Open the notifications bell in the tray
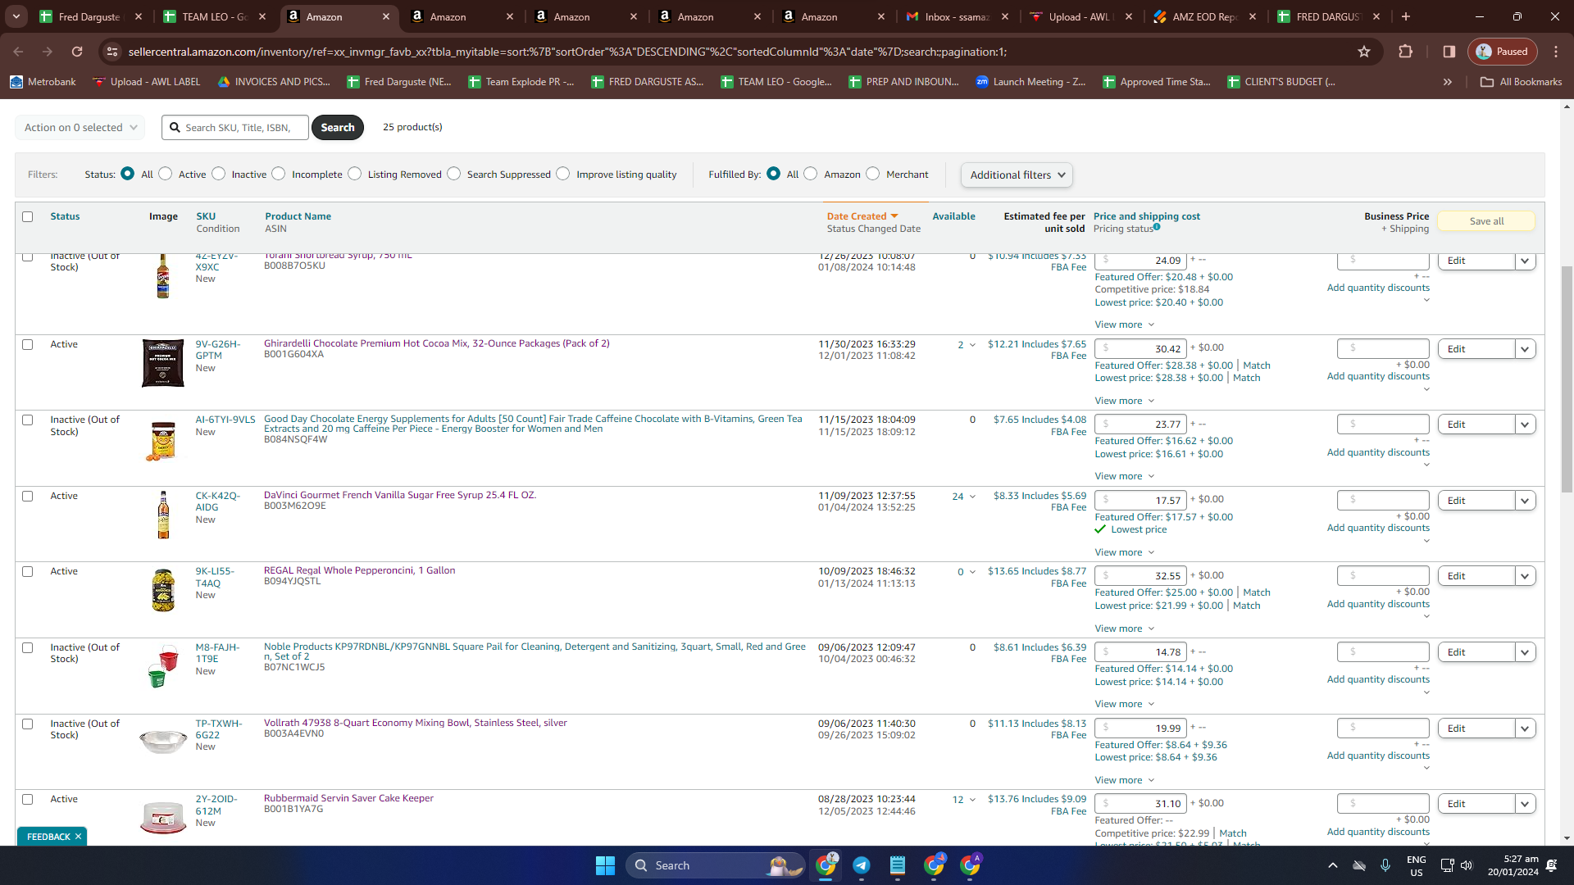 (x=1552, y=865)
